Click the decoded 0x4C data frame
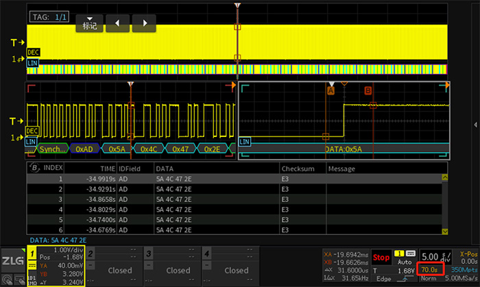 click(148, 149)
